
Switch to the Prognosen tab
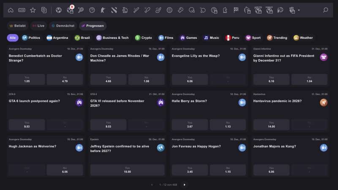pos(93,26)
